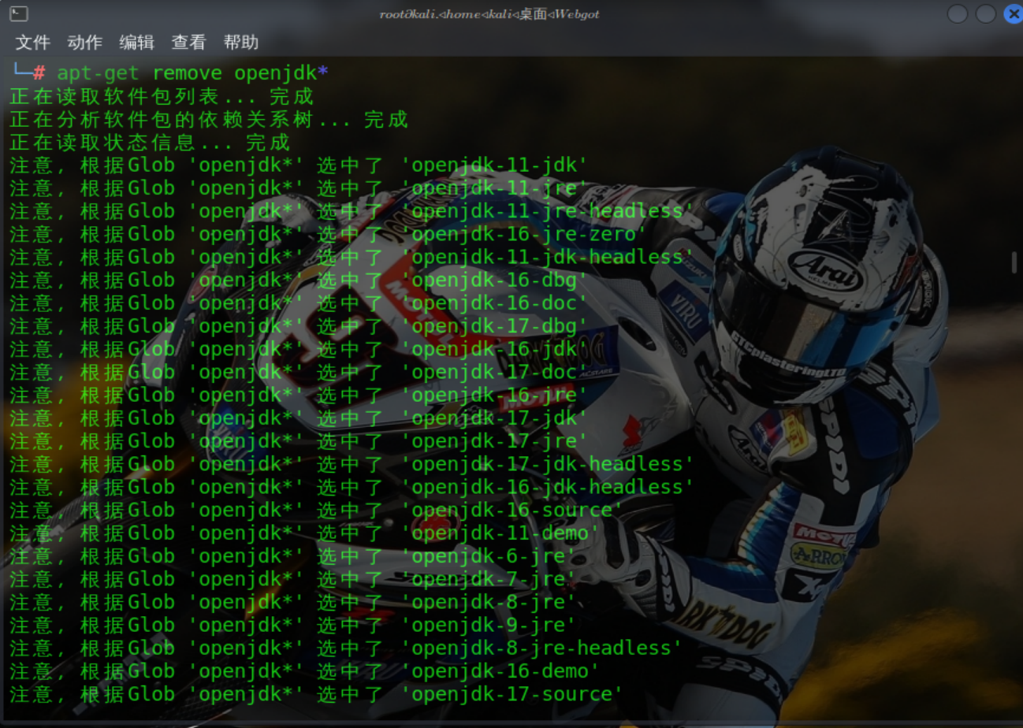Open the 文件 menu

[33, 43]
